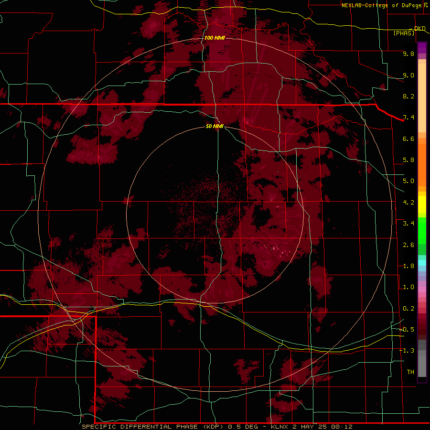
Task: Click the purple swatch atop the color bar
Action: pos(422,48)
